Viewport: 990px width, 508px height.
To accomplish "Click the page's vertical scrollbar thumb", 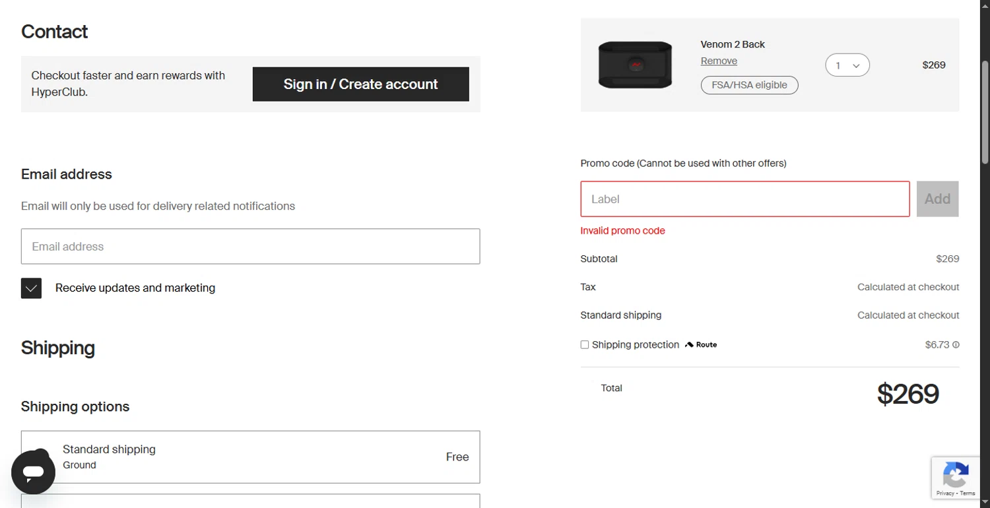I will 985,112.
